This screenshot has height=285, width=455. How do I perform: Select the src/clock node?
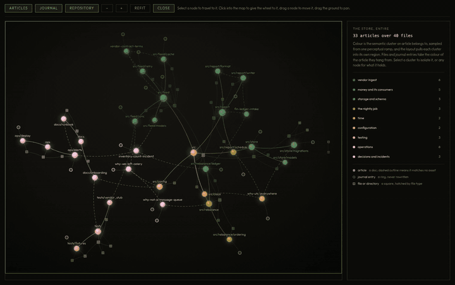[x=205, y=194]
